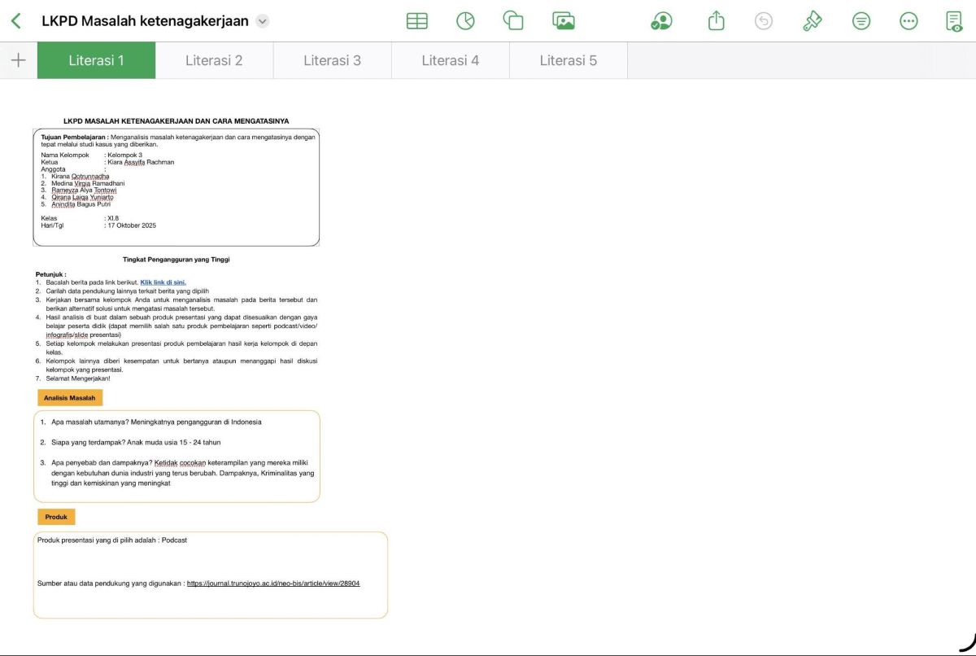Open the shapes insert menu
The width and height of the screenshot is (976, 656).
tap(513, 21)
